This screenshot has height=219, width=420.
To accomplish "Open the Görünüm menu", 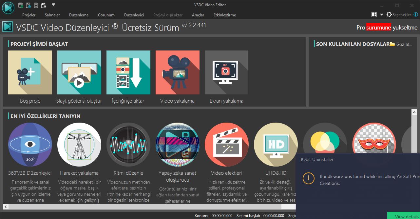I will [106, 15].
